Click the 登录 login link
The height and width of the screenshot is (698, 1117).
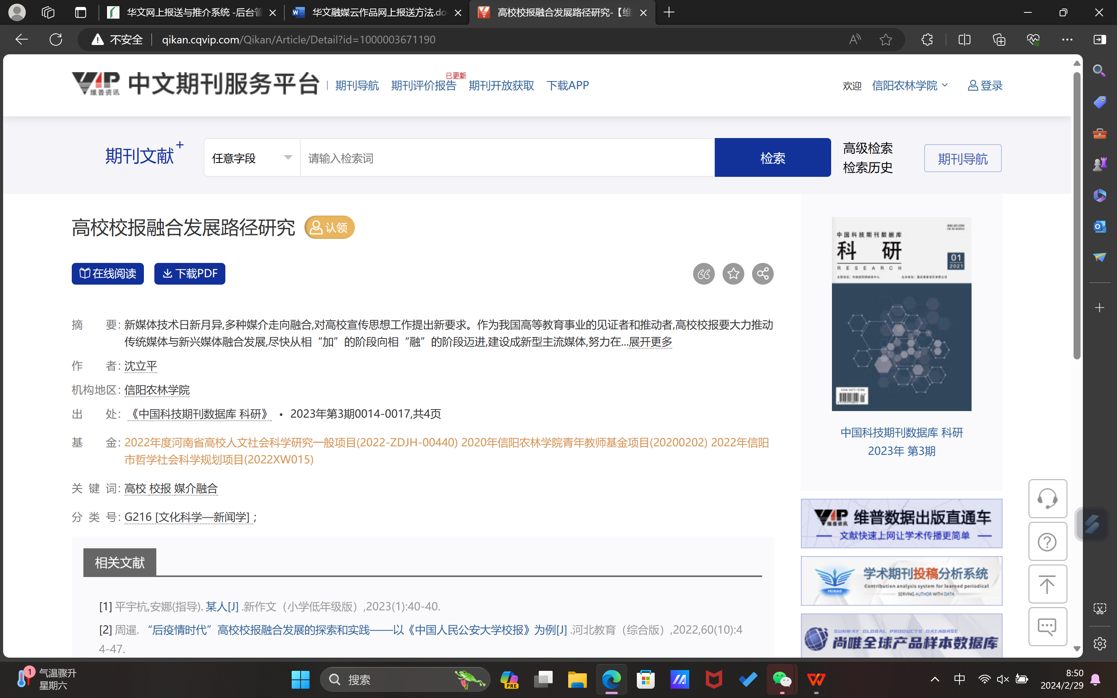[x=985, y=85]
